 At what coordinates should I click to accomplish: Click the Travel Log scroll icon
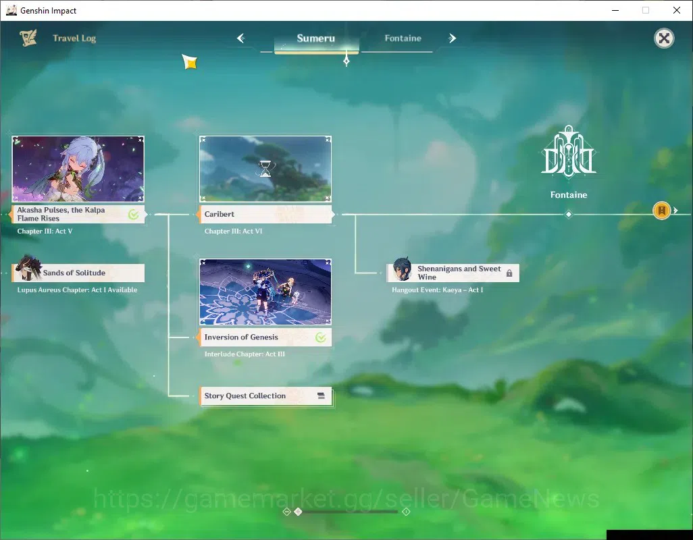[x=28, y=38]
